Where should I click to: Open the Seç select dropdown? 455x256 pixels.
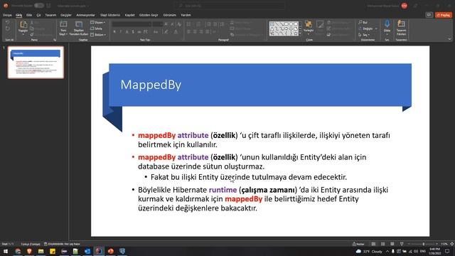[365, 35]
